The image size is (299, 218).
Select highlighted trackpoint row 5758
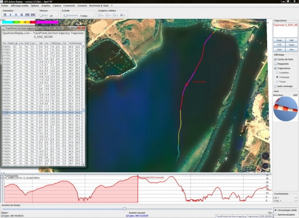(42, 113)
